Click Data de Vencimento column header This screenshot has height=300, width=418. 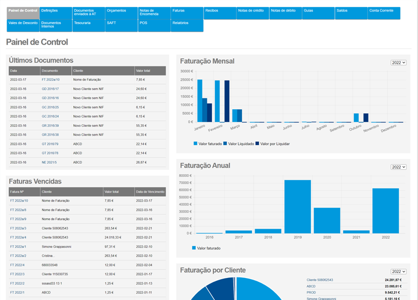tap(150, 192)
